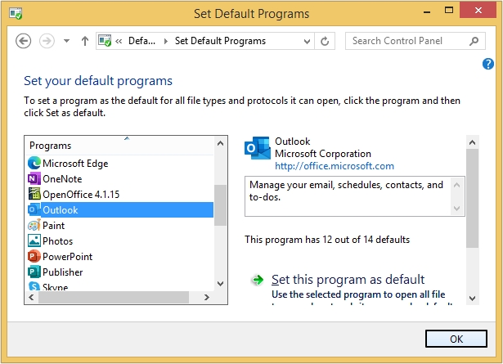The height and width of the screenshot is (364, 503).
Task: Click the PowerPoint icon
Action: [34, 256]
